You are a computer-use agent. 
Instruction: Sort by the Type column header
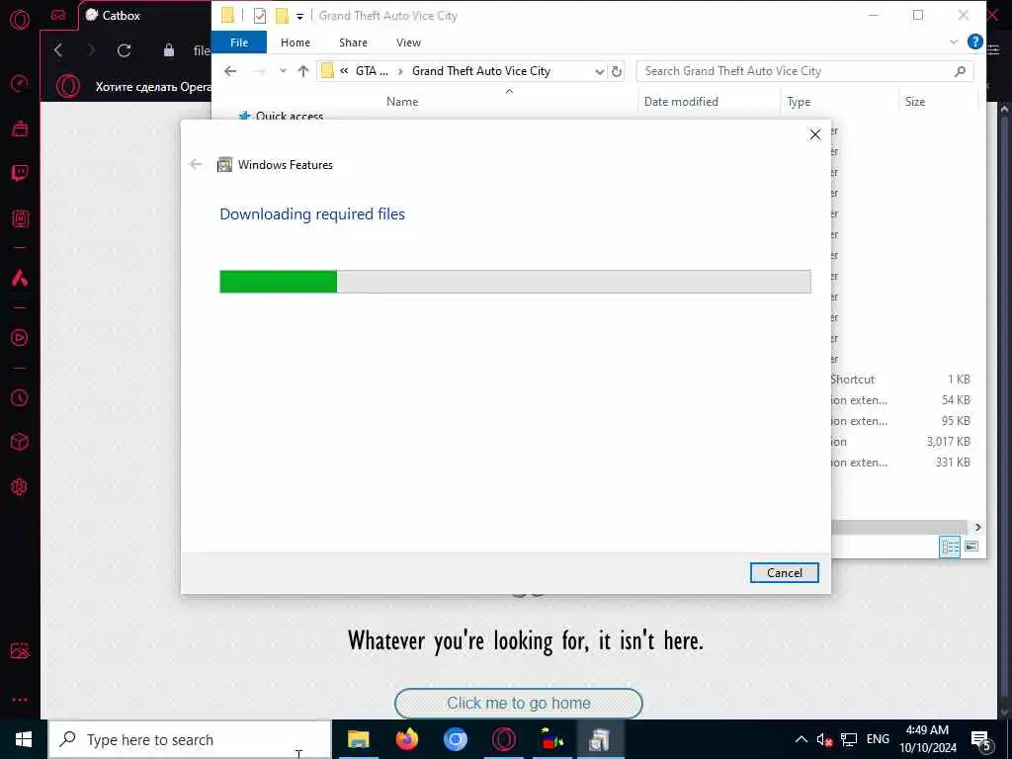[799, 102]
